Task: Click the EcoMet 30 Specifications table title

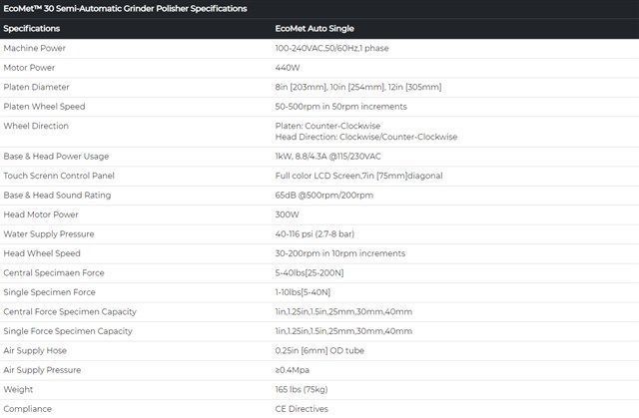Action: coord(125,9)
